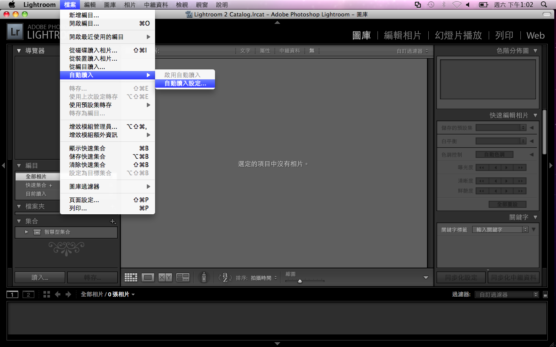
Task: Switch to Web module
Action: [536, 35]
